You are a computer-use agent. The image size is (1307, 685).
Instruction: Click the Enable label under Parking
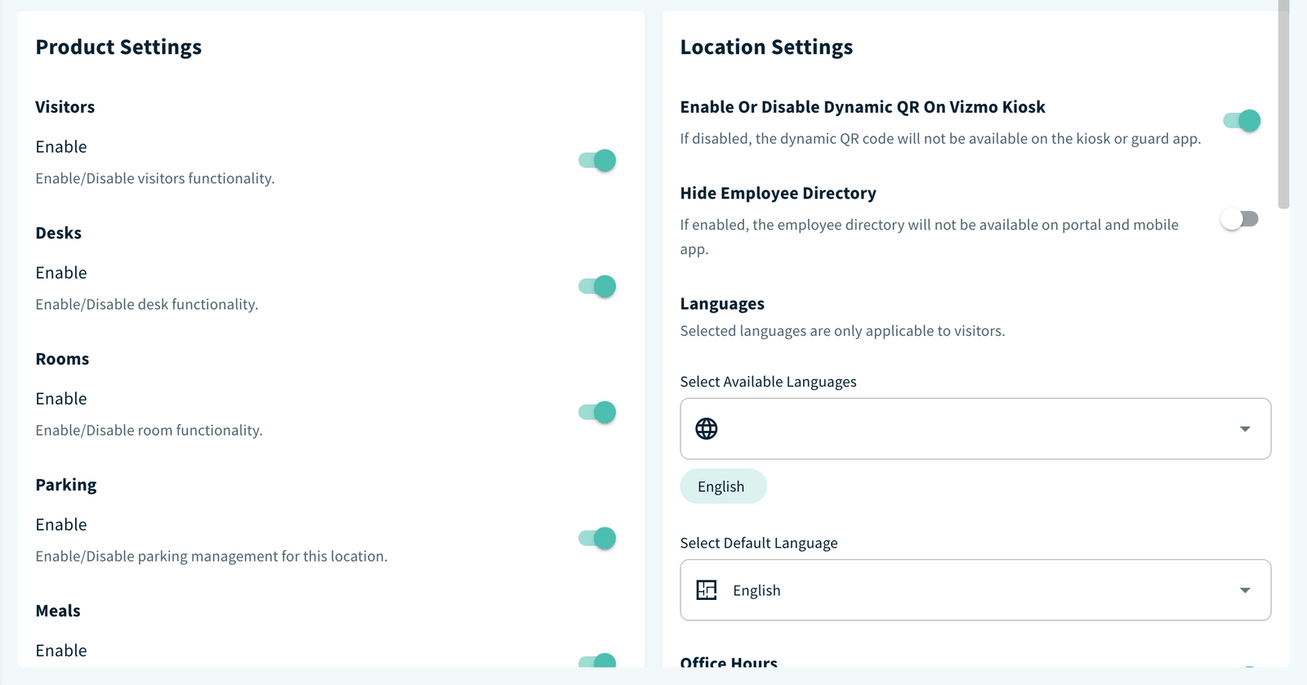click(x=61, y=524)
